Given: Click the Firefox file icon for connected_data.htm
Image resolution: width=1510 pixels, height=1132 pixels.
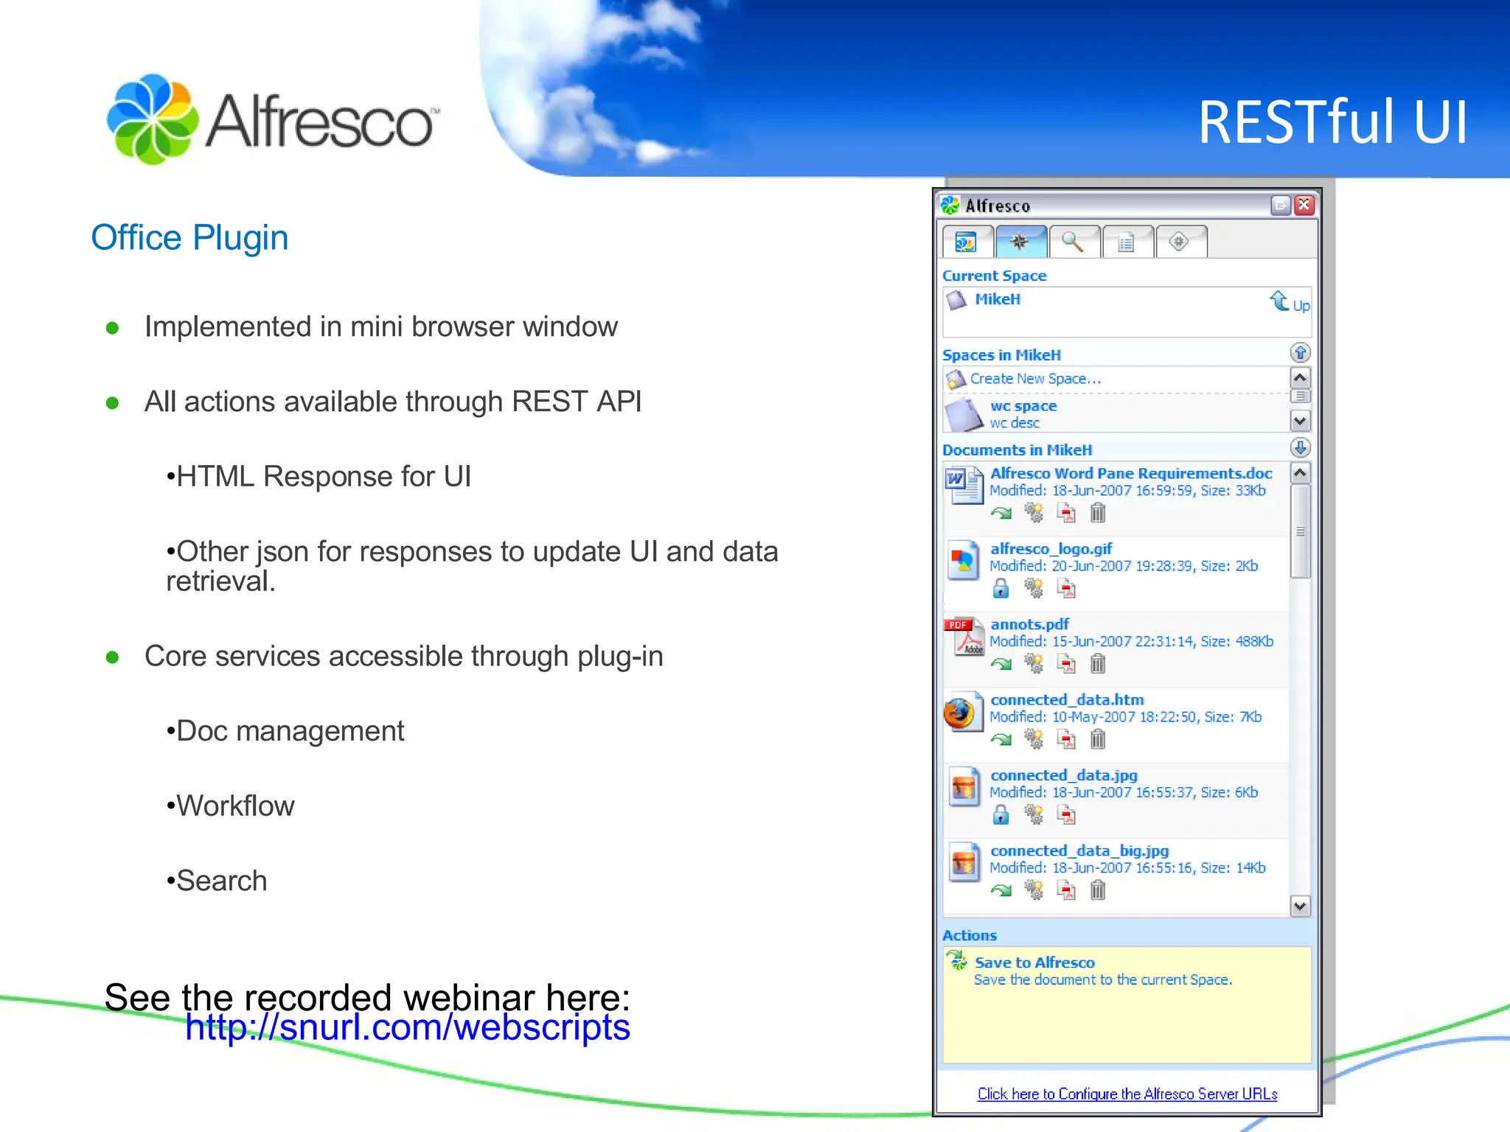Looking at the screenshot, I should 964,711.
